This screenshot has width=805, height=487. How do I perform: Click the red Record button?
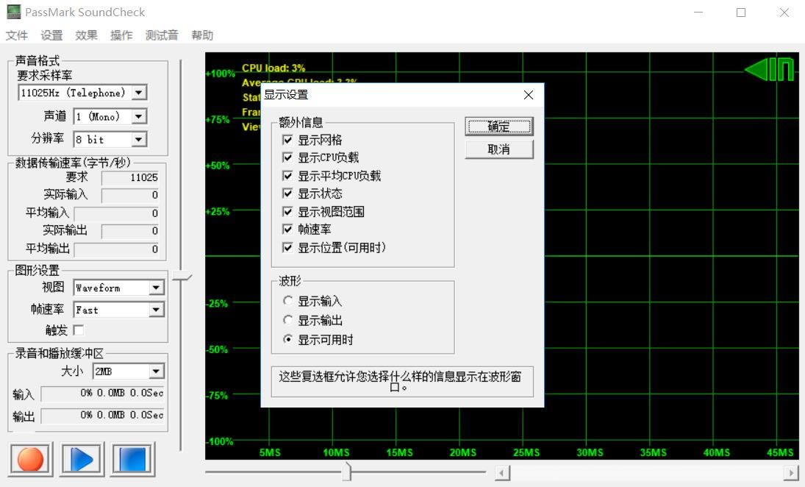click(x=31, y=459)
